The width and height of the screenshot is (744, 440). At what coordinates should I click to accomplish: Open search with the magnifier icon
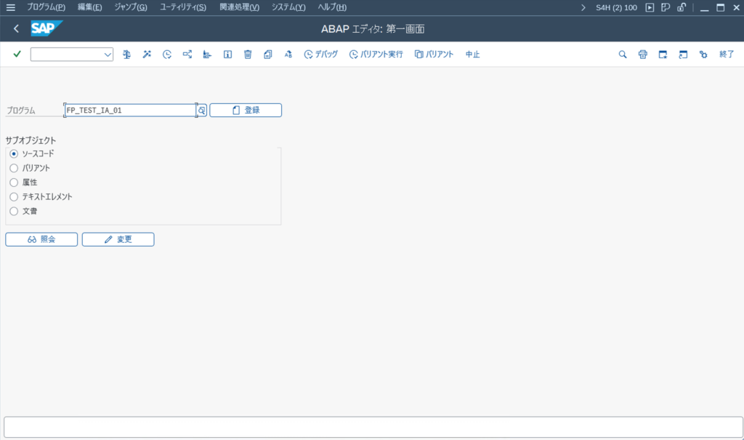pyautogui.click(x=623, y=54)
